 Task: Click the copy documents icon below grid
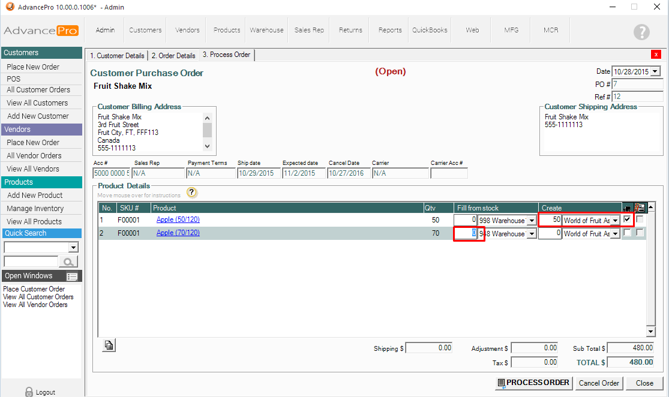pos(109,345)
